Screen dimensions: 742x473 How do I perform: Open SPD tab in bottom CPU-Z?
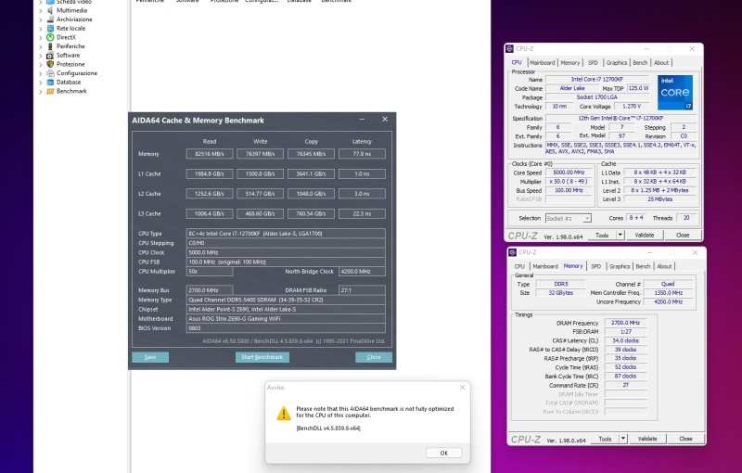[x=595, y=266]
